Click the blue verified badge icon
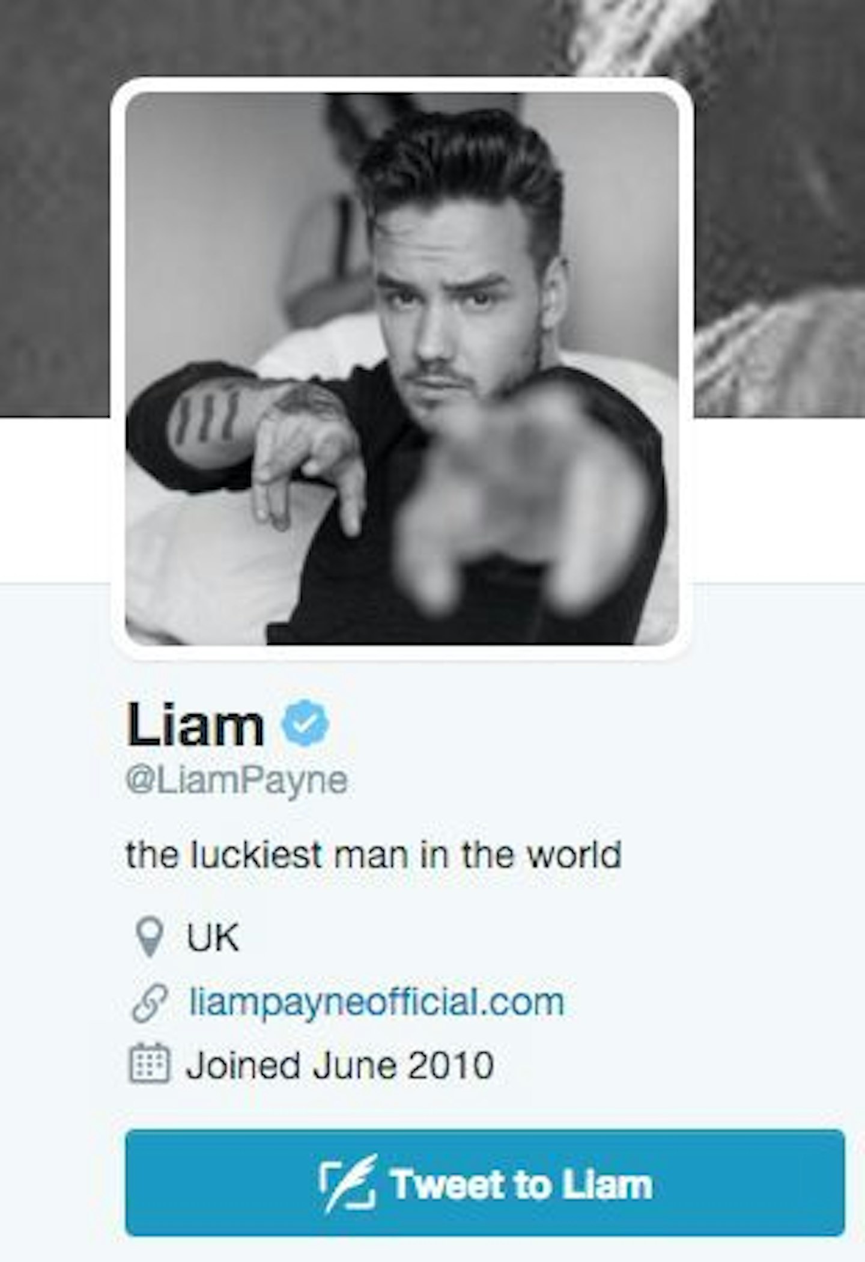Viewport: 865px width, 1262px height. click(x=306, y=724)
